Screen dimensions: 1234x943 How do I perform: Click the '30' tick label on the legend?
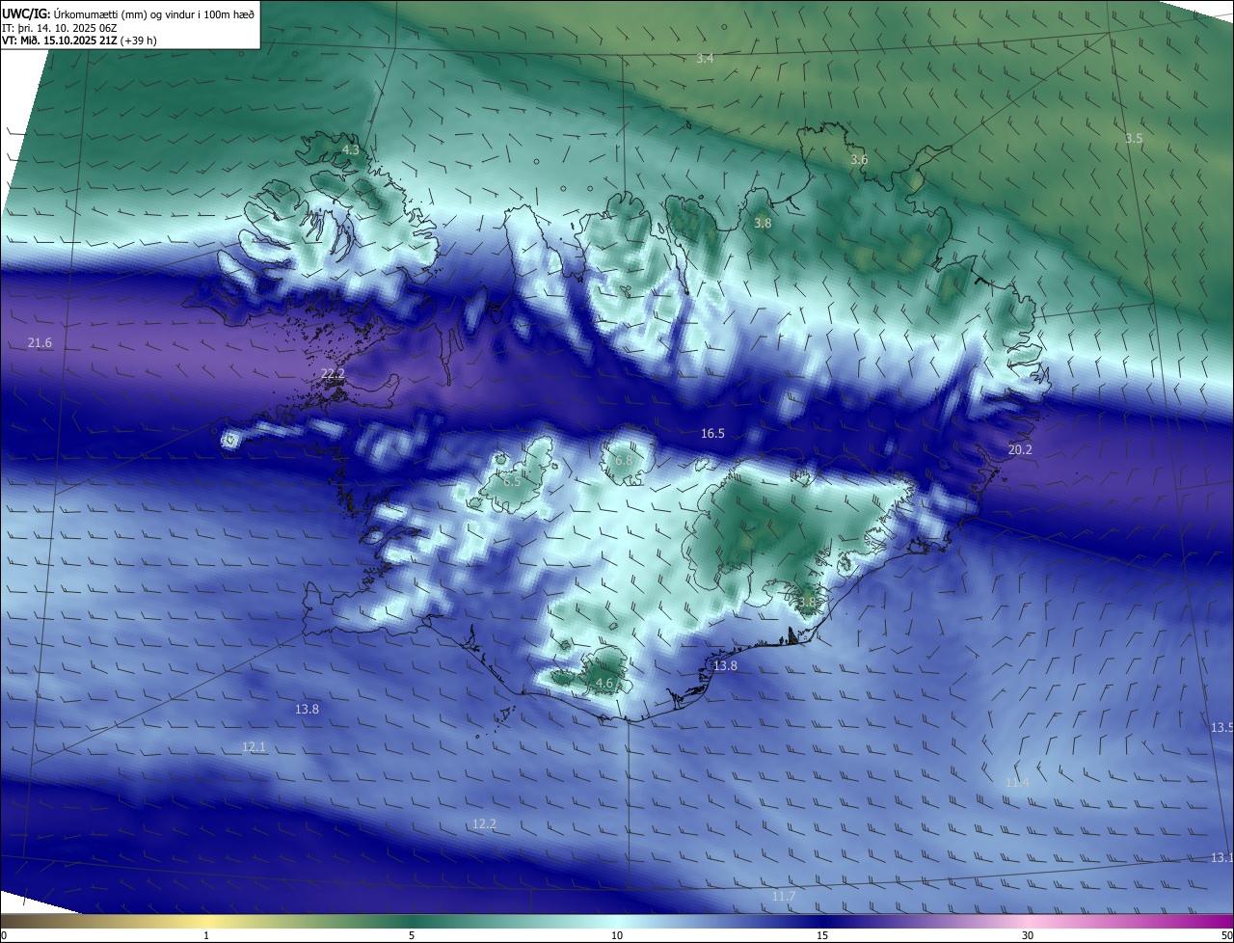[1028, 935]
